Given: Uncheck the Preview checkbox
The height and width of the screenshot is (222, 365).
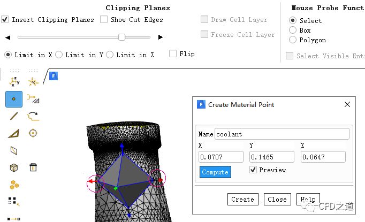Looking at the screenshot, I should (x=253, y=170).
